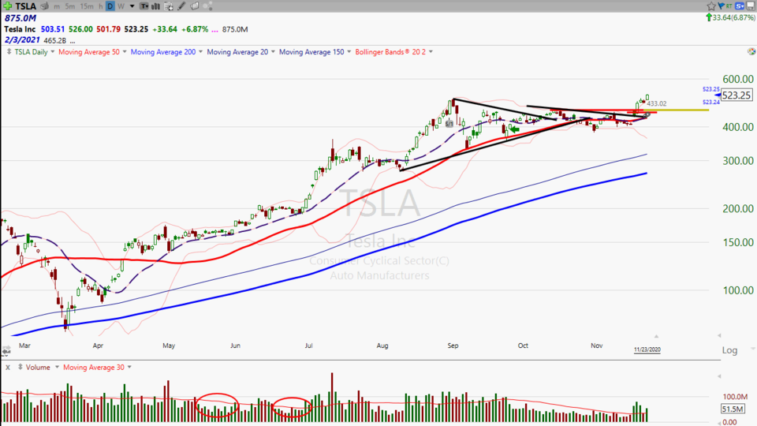Open the TSLA Daily dropdown arrow
Viewport: 757px width, 426px height.
(53, 52)
